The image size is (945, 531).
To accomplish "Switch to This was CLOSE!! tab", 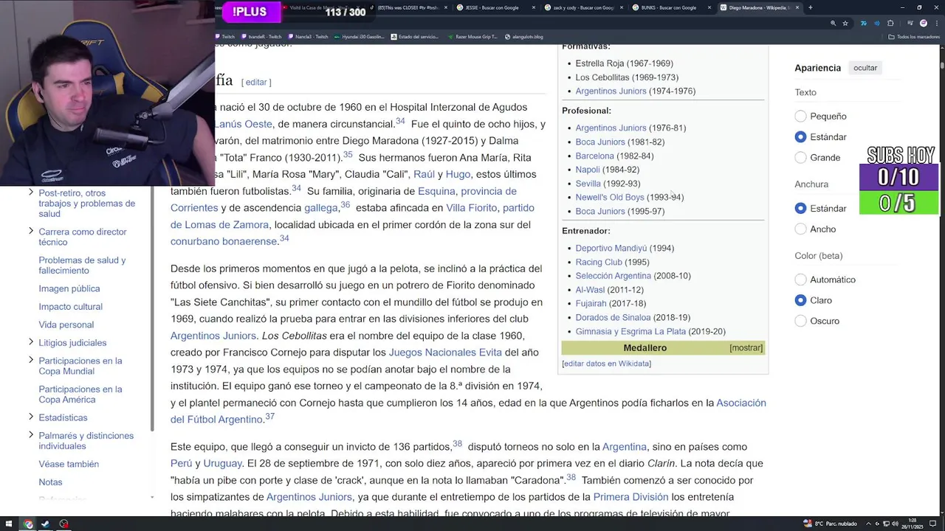I will [408, 7].
